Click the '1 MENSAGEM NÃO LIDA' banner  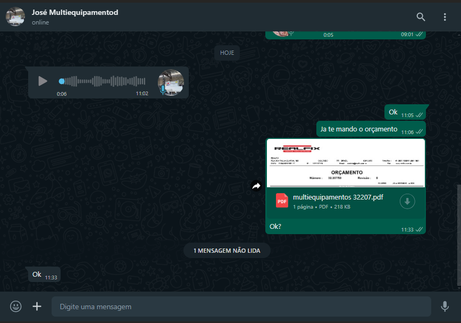227,251
